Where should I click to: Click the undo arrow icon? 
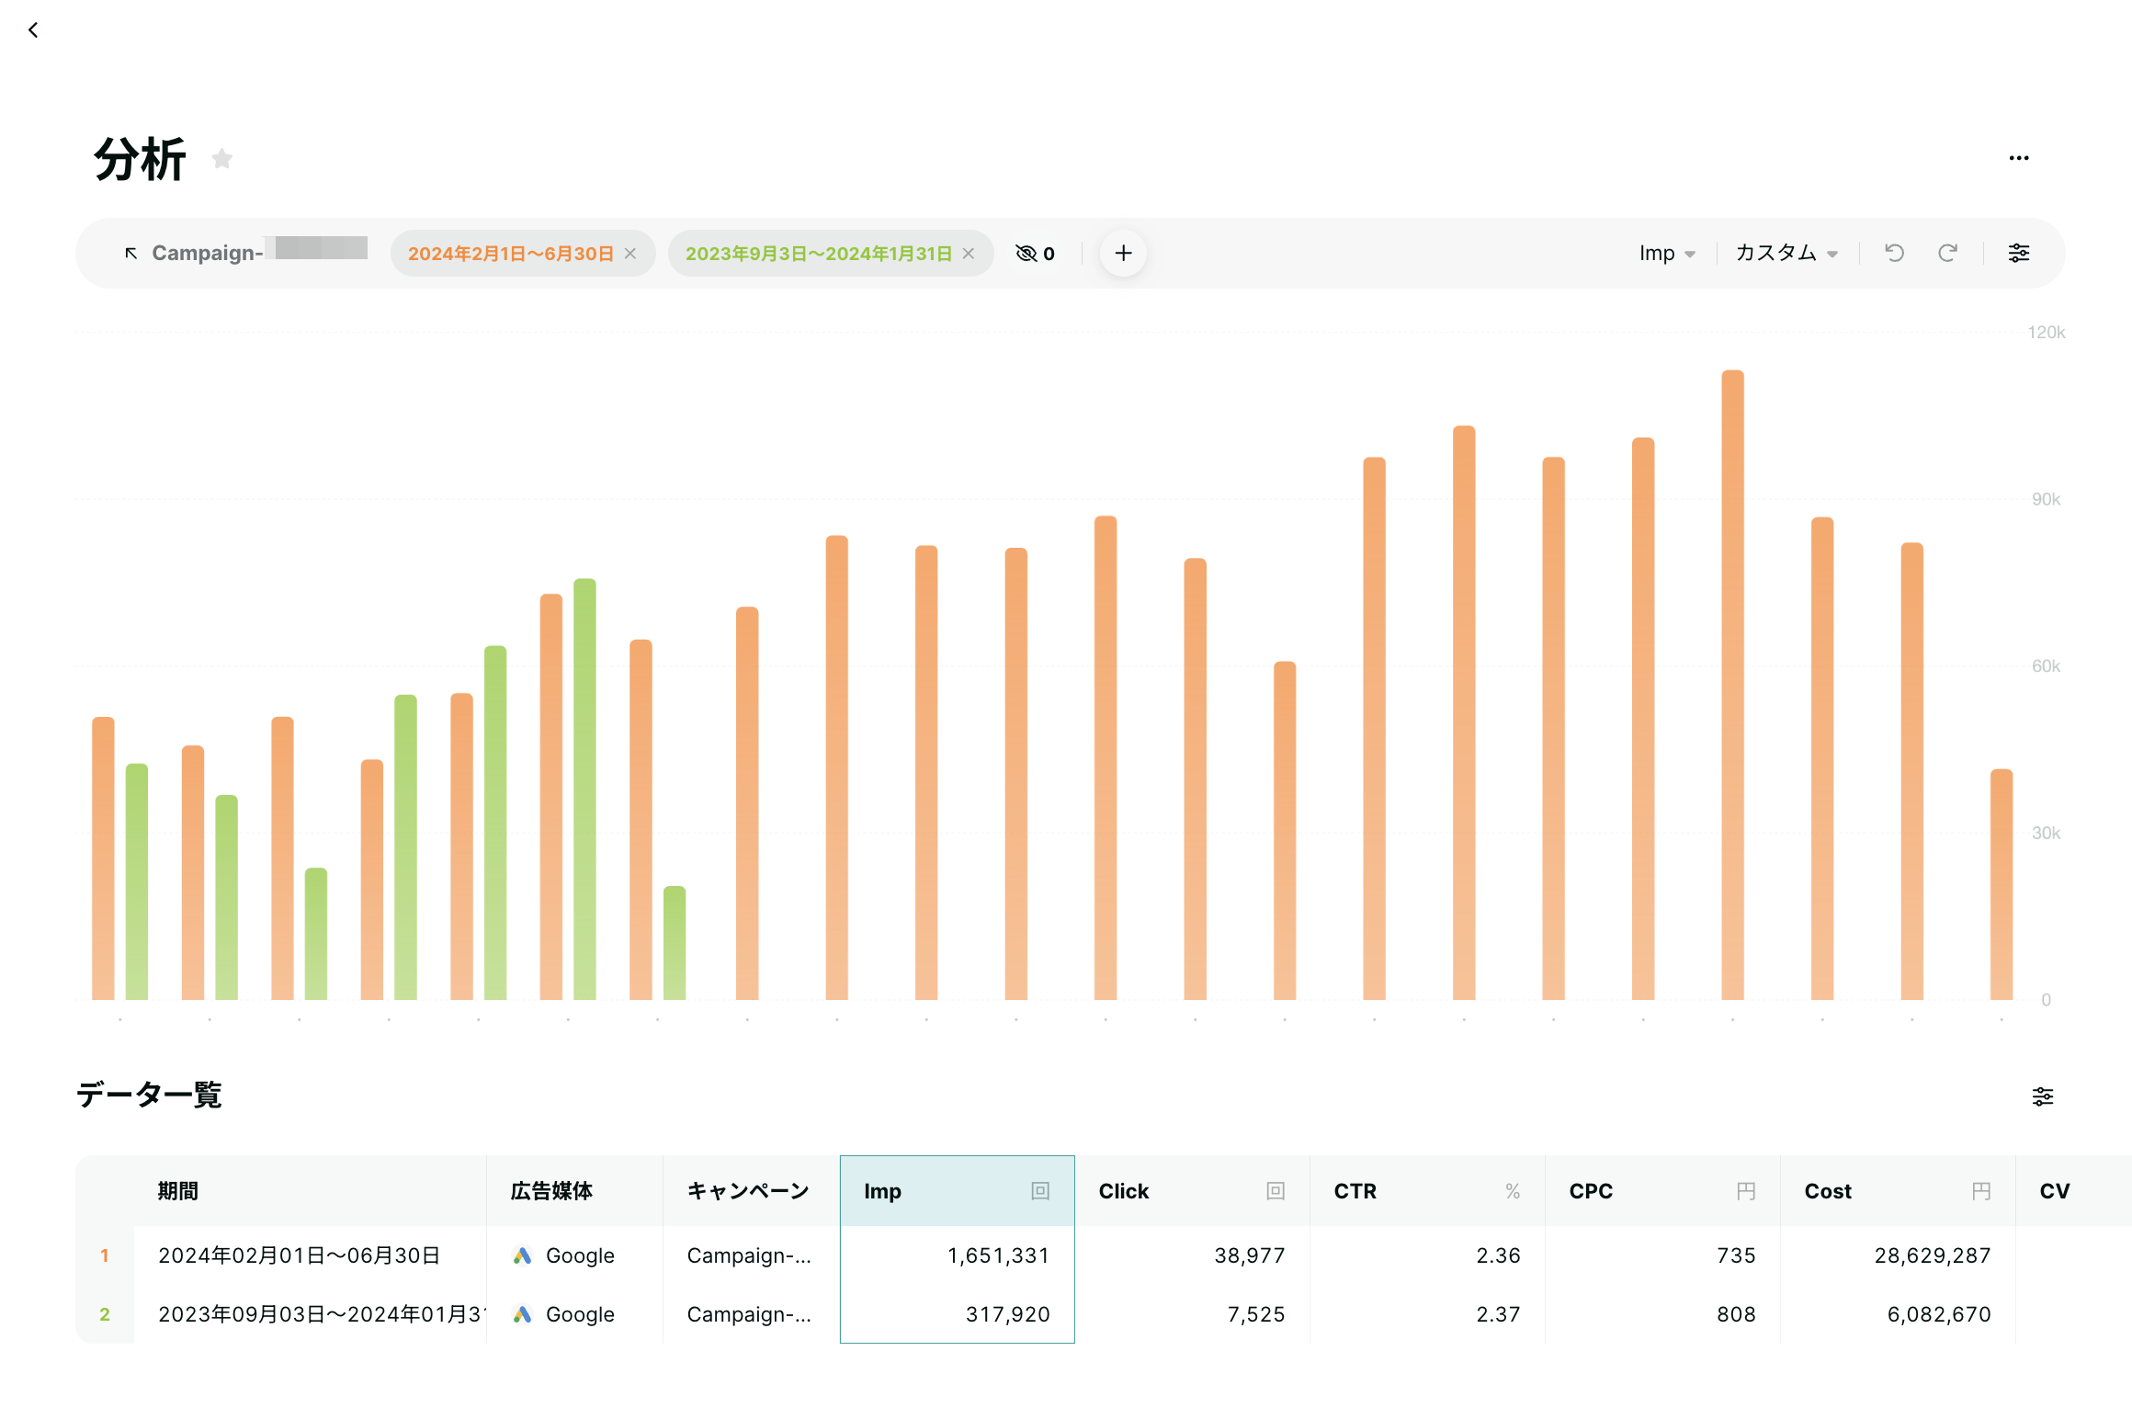1894,253
